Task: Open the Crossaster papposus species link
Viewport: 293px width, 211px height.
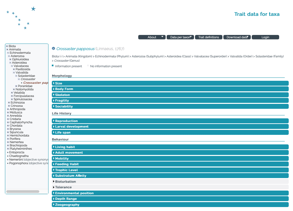Action: point(75,49)
